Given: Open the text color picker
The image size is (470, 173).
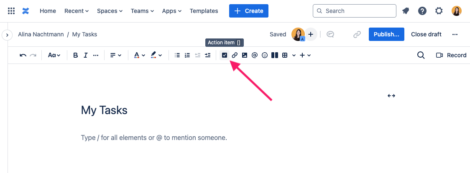Looking at the screenshot, I should pos(139,55).
